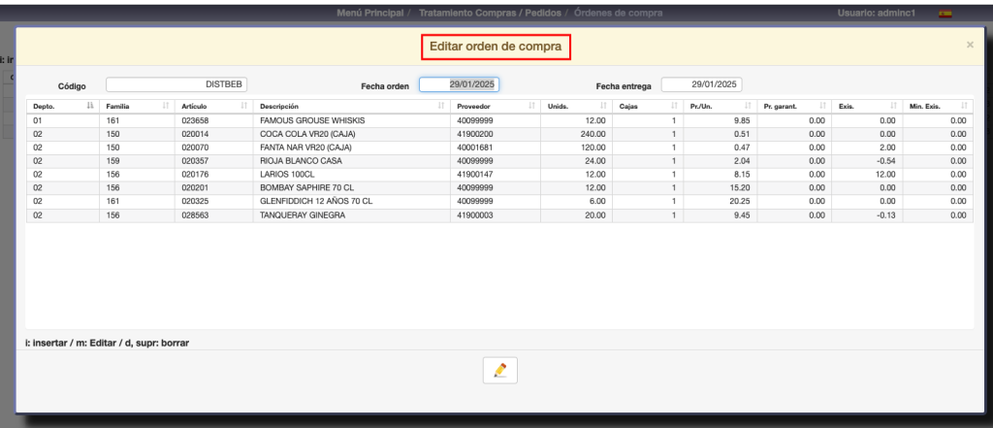The image size is (993, 428).
Task: Click unit price 9.45
Action: (742, 214)
